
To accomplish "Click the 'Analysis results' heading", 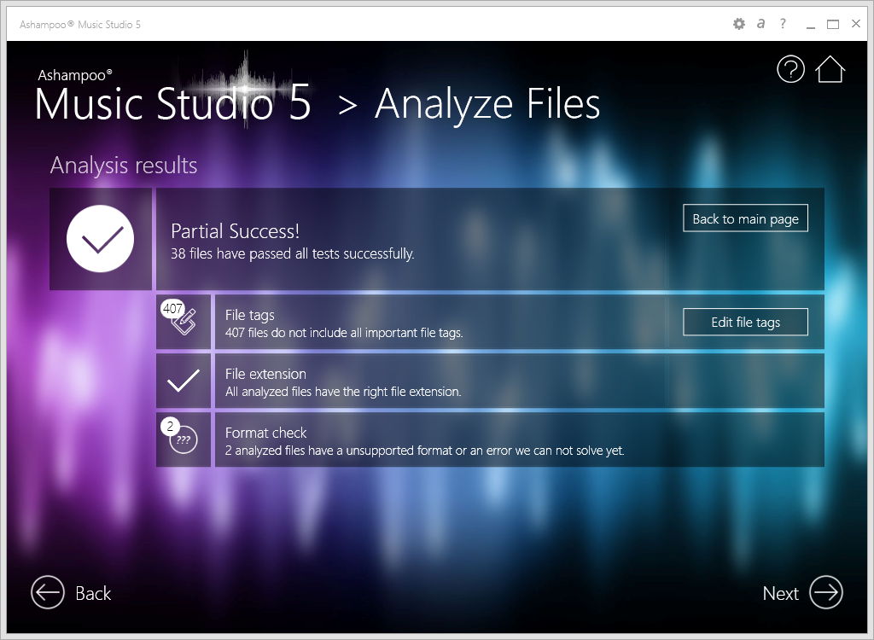I will click(124, 165).
